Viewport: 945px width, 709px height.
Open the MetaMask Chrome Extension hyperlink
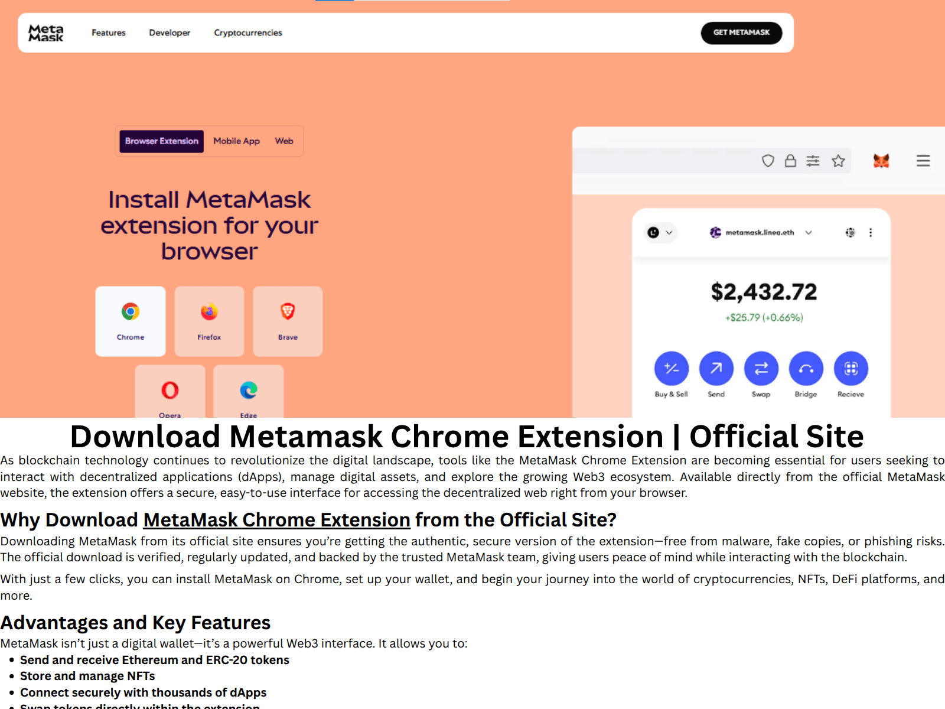(276, 520)
